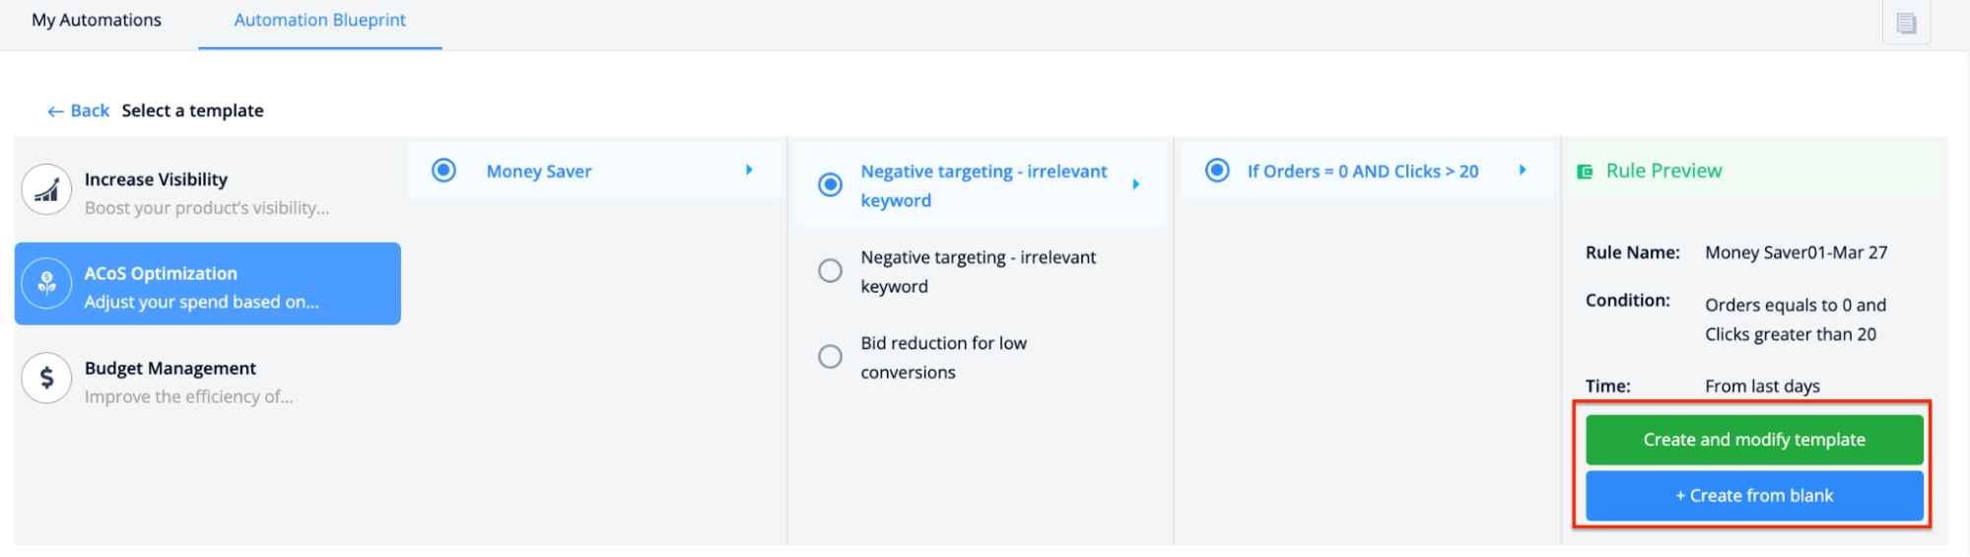Click Create from blank button
Image resolution: width=1970 pixels, height=557 pixels.
[x=1754, y=496]
